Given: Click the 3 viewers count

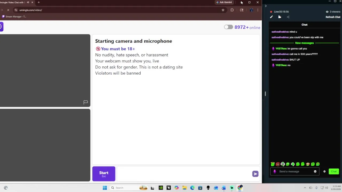Looking at the screenshot, I should [333, 12].
